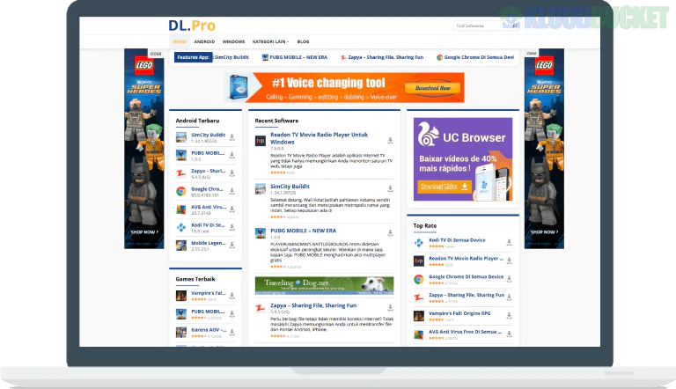
Task: Click the Kodi icon in Top Rate list
Action: point(420,242)
